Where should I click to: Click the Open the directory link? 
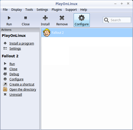coord(23,90)
